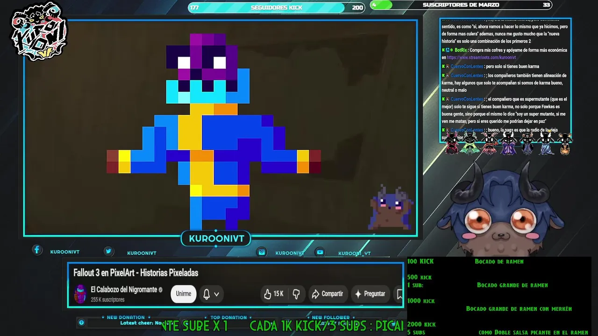Click the 'Fallout 3 en PixelArt' video title
The height and width of the screenshot is (336, 598).
(136, 273)
